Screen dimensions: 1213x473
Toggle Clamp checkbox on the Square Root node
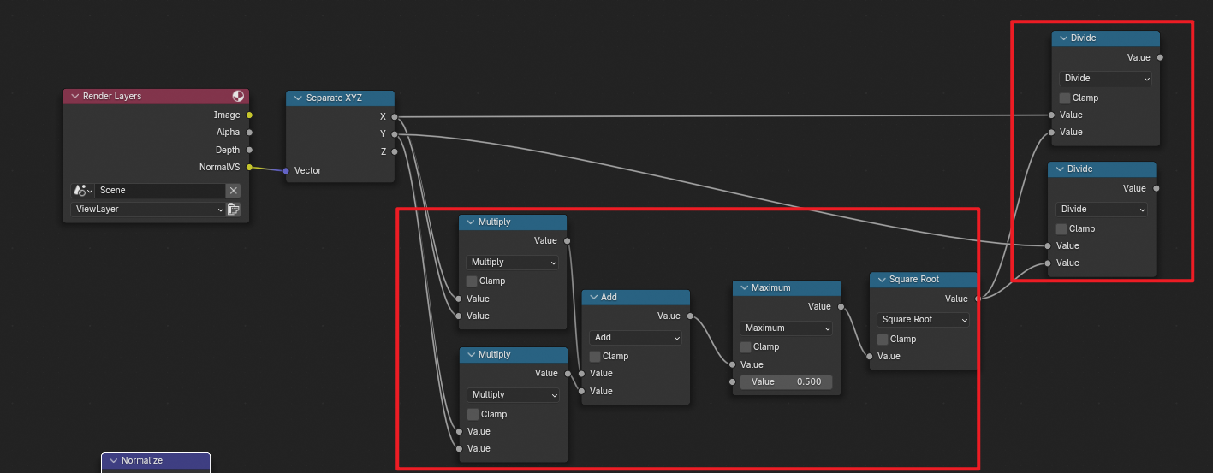coord(883,339)
